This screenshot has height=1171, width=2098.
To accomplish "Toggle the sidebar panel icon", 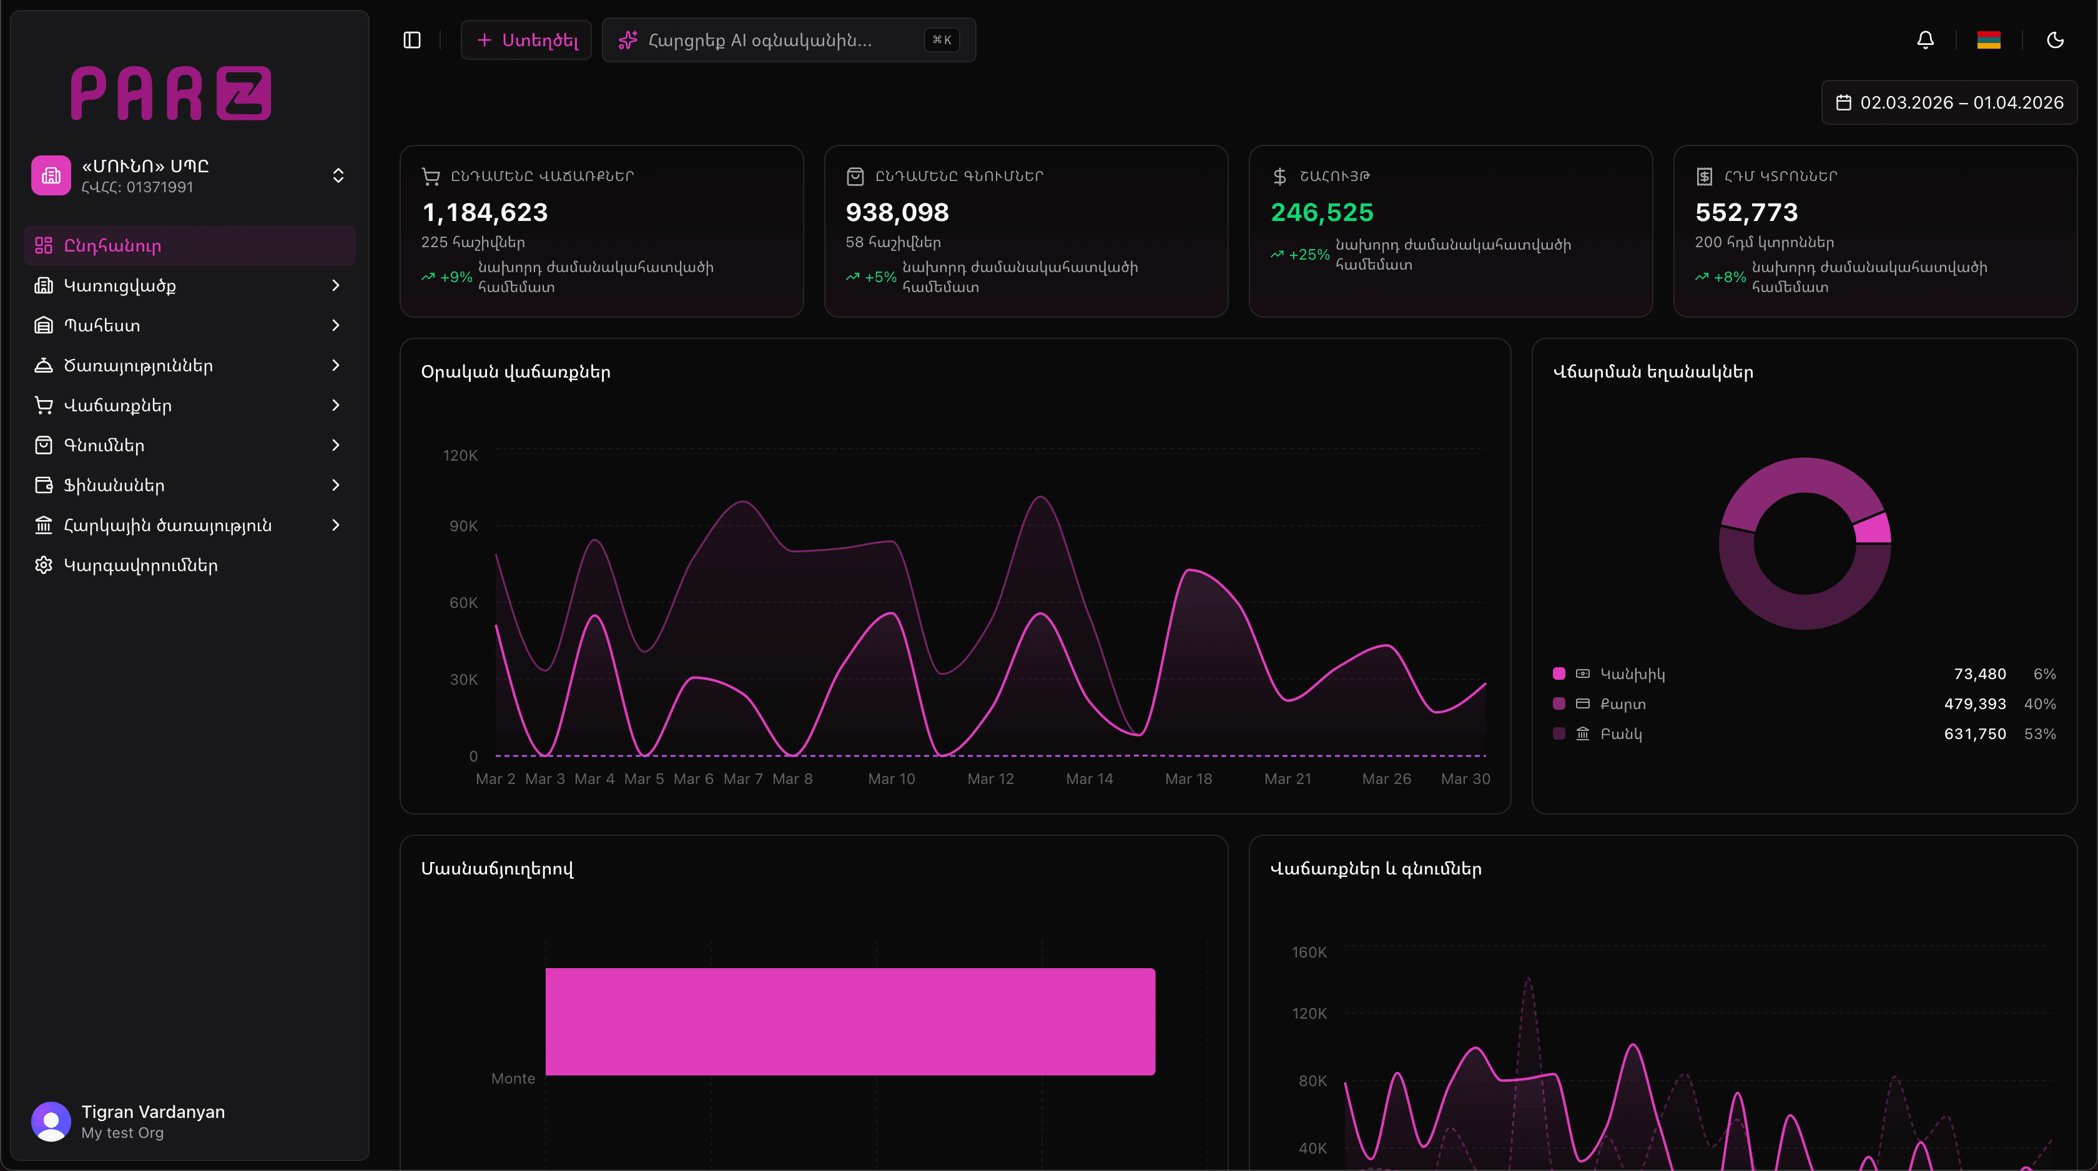I will (412, 40).
